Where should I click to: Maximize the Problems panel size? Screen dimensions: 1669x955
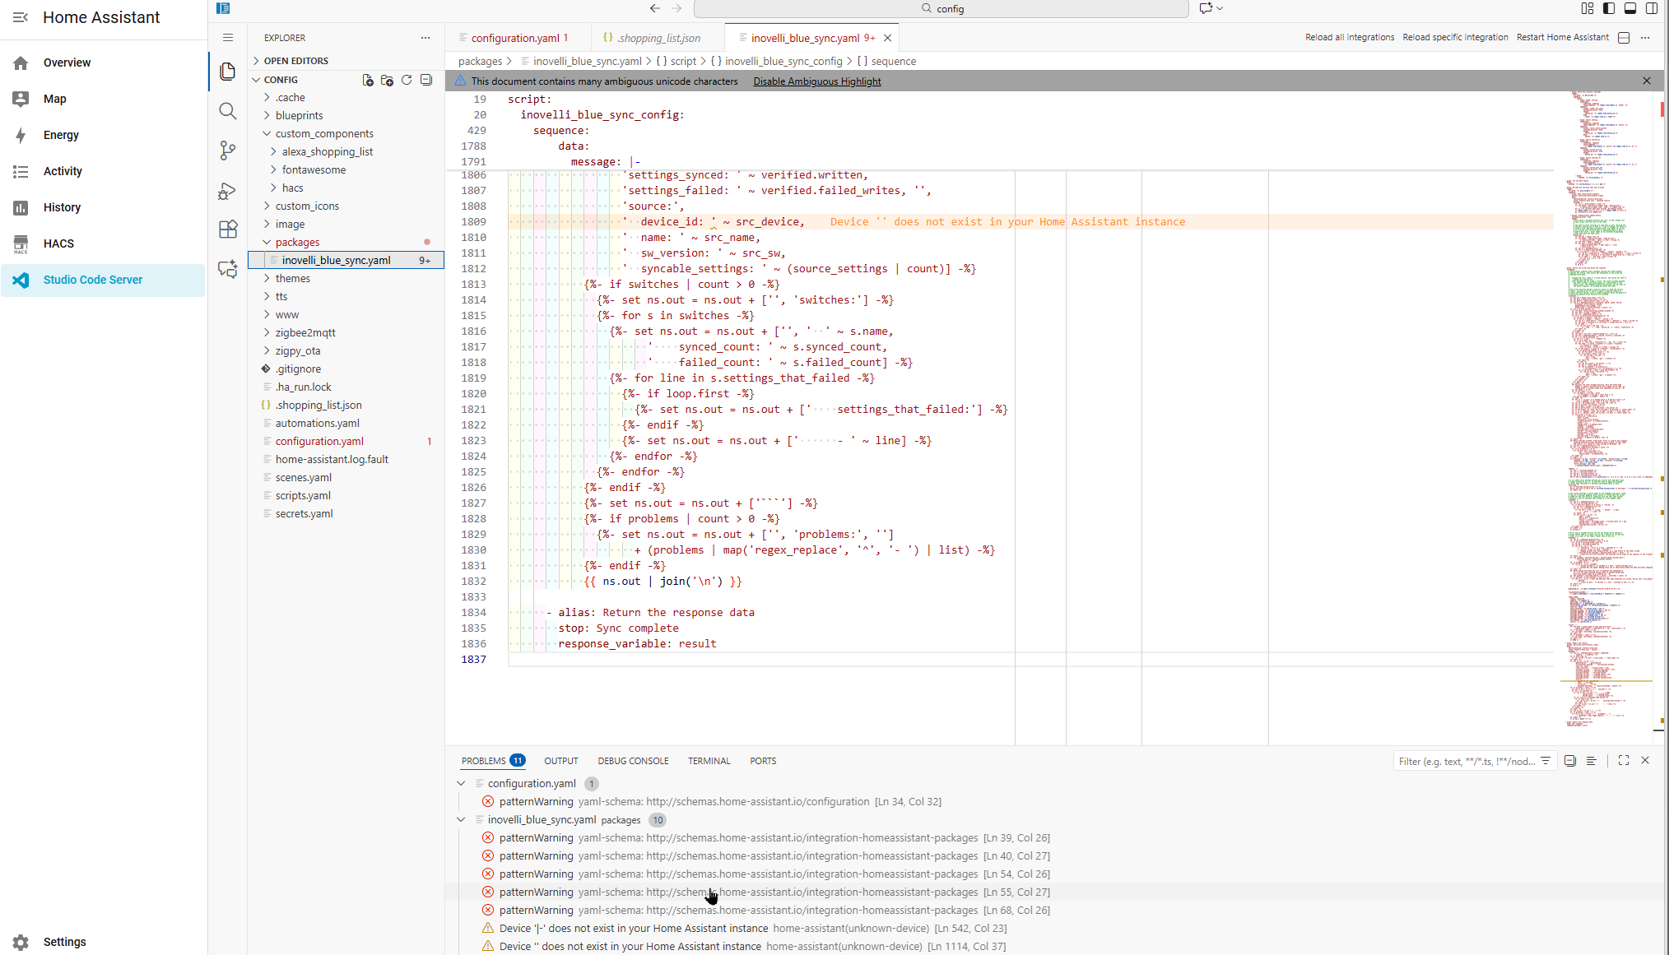[1624, 761]
